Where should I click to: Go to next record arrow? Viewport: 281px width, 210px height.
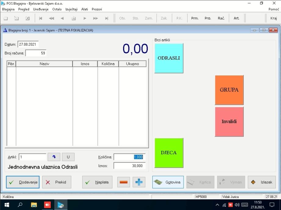click(85, 18)
